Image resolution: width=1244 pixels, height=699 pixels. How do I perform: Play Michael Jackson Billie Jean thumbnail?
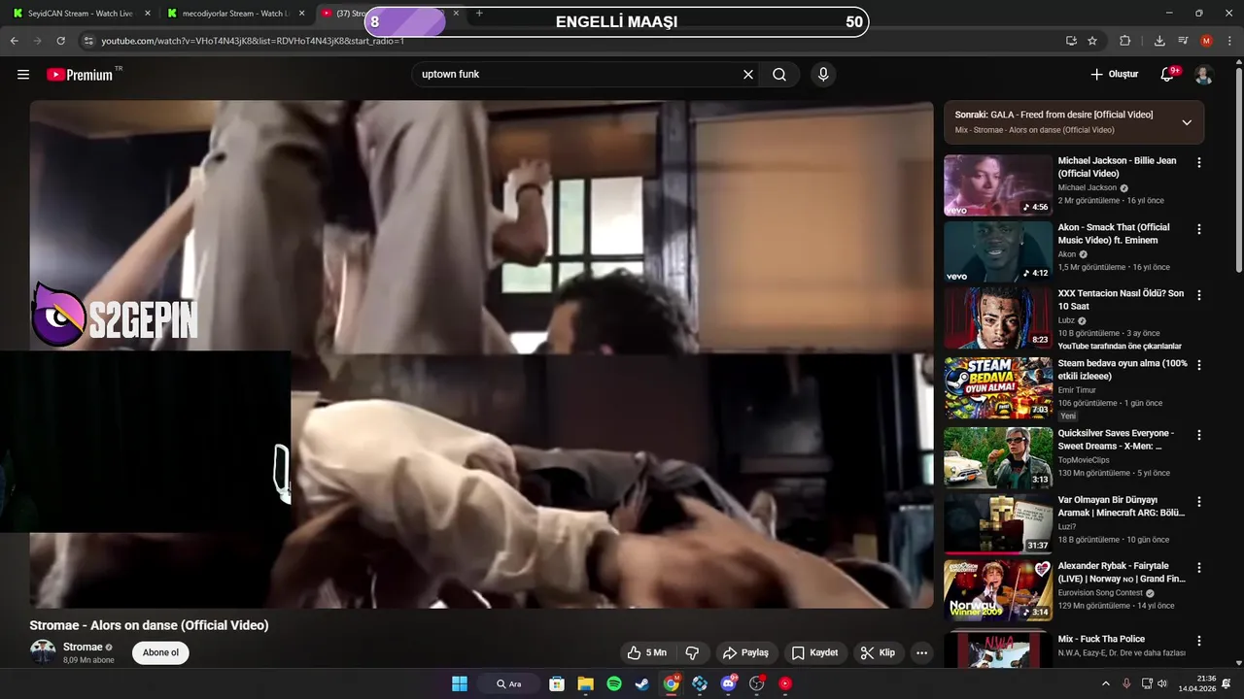(x=998, y=185)
